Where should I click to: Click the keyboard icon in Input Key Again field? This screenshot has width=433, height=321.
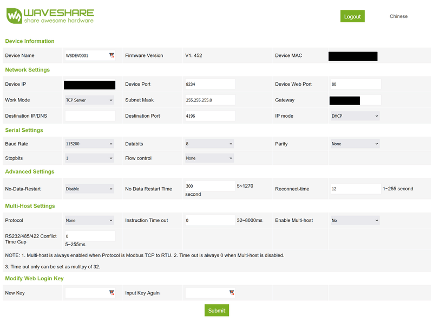pyautogui.click(x=232, y=293)
